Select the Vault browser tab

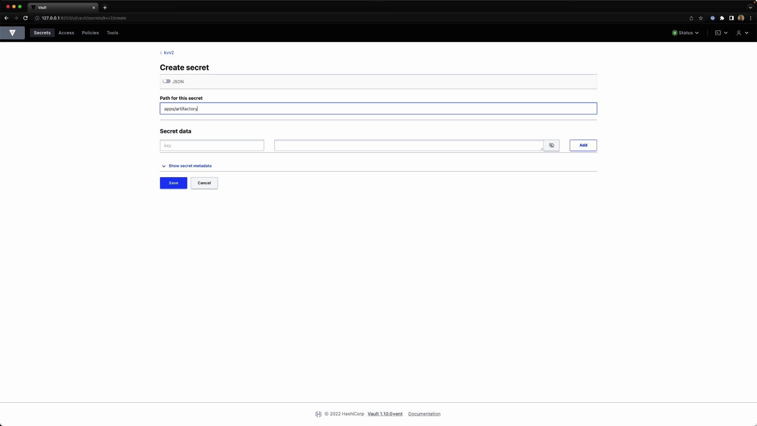(x=63, y=7)
